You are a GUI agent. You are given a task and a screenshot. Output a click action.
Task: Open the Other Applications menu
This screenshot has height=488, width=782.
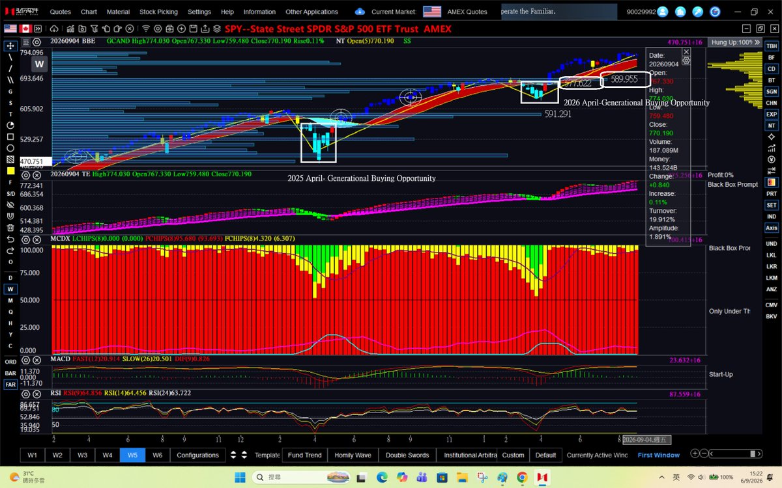coord(311,12)
